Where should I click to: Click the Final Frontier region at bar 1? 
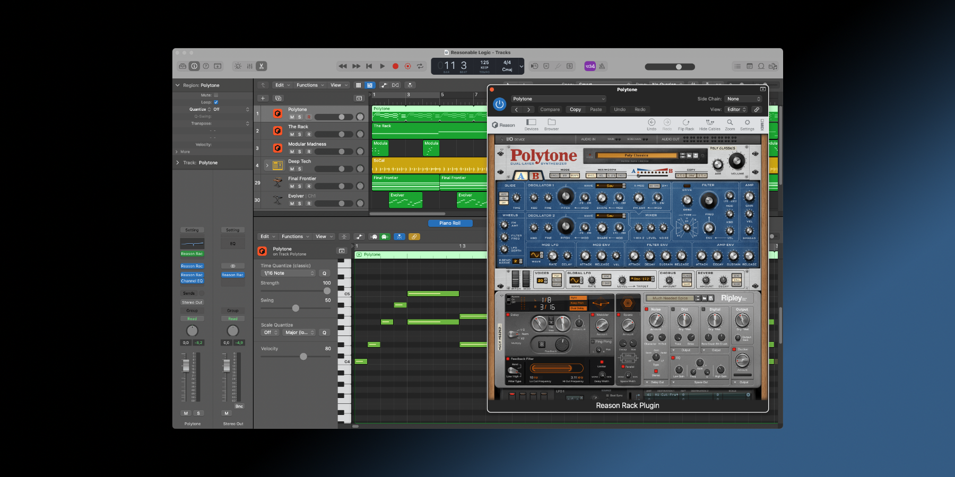coord(405,183)
